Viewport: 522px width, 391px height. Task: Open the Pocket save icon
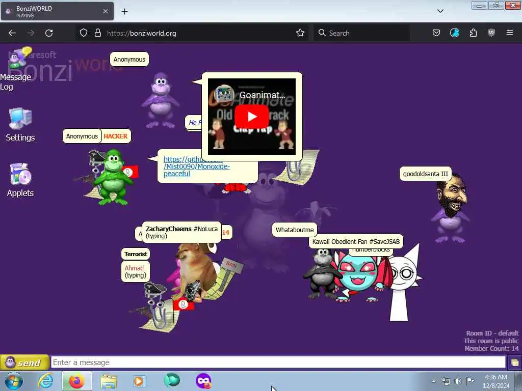[x=436, y=33]
